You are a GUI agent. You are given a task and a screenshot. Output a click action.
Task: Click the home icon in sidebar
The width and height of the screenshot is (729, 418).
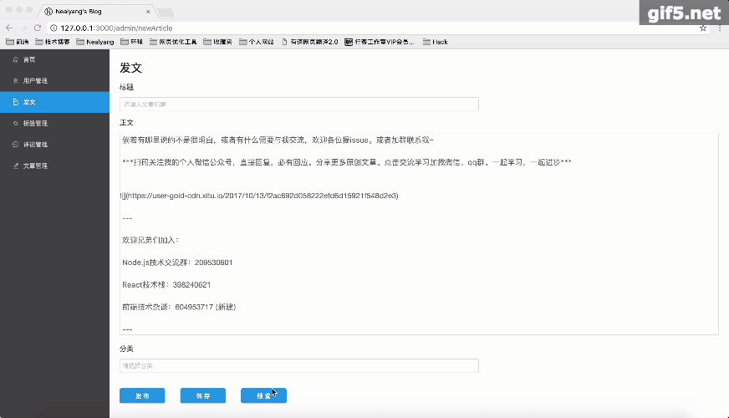(x=15, y=59)
